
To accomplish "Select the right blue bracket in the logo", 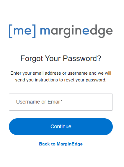I will click(34, 31).
